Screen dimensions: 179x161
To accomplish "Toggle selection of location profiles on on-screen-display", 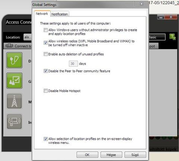I will tap(45, 139).
